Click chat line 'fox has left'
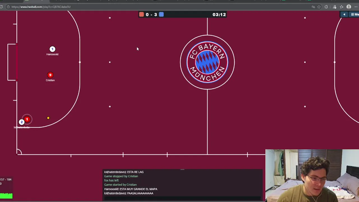The width and height of the screenshot is (359, 202). click(x=111, y=180)
